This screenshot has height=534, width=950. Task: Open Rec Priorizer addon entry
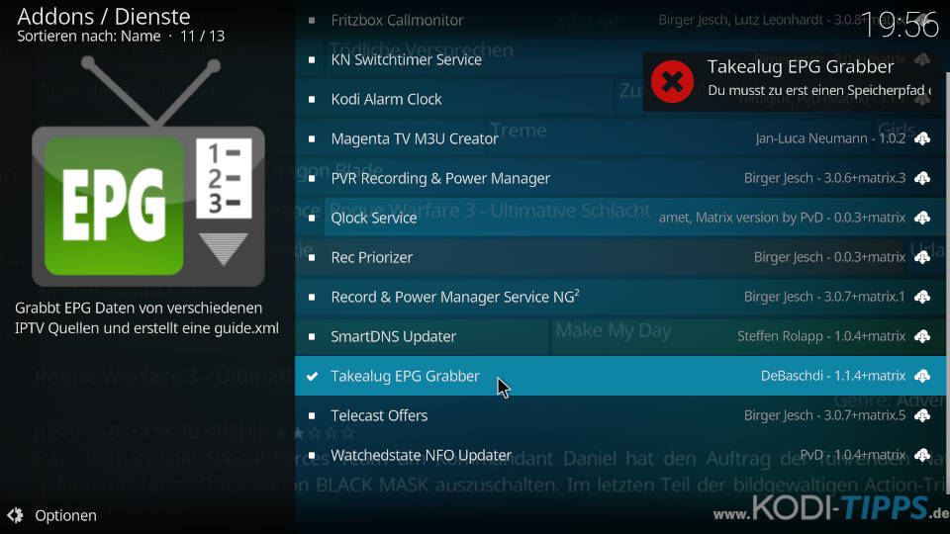[620, 257]
